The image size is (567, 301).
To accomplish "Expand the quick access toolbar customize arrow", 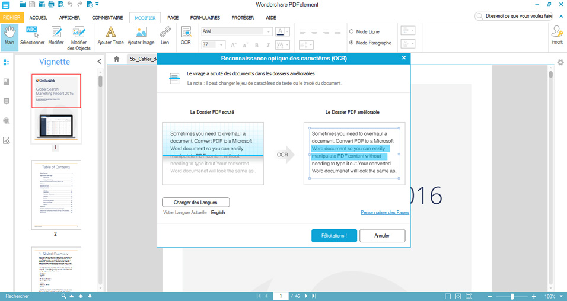I will [x=97, y=4].
